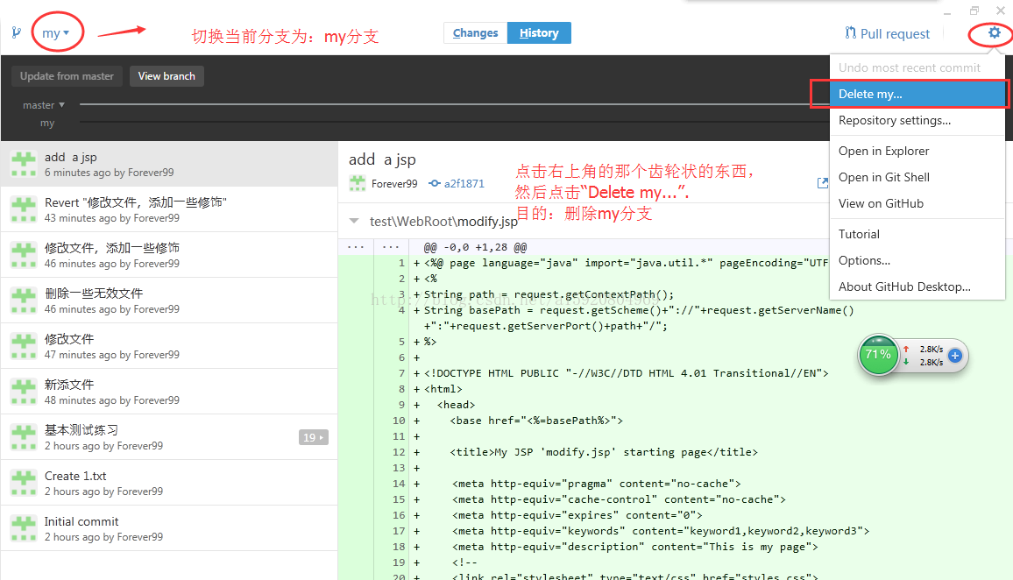Image resolution: width=1013 pixels, height=580 pixels.
Task: Select the "新添文件" commit
Action: pyautogui.click(x=169, y=392)
